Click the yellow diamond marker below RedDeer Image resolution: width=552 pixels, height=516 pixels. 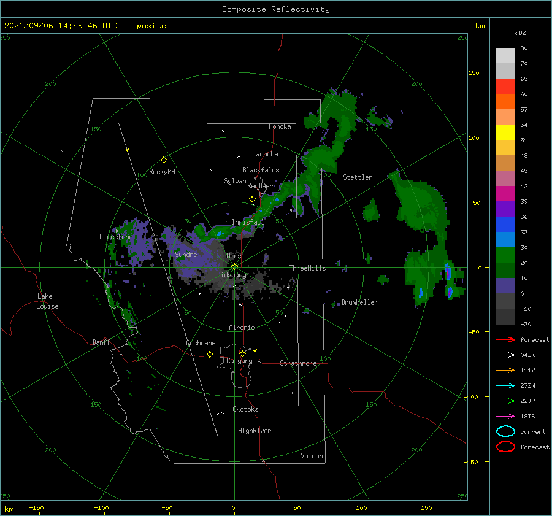[x=252, y=199]
